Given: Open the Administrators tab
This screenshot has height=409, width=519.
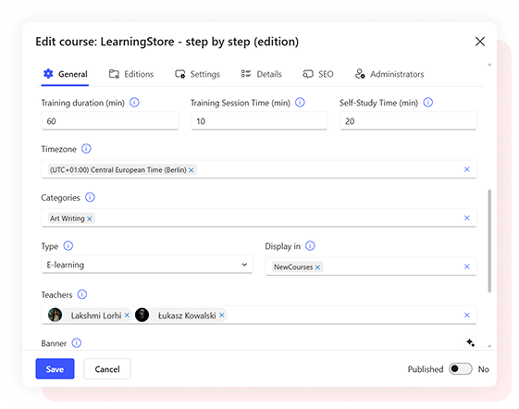Looking at the screenshot, I should (x=389, y=74).
